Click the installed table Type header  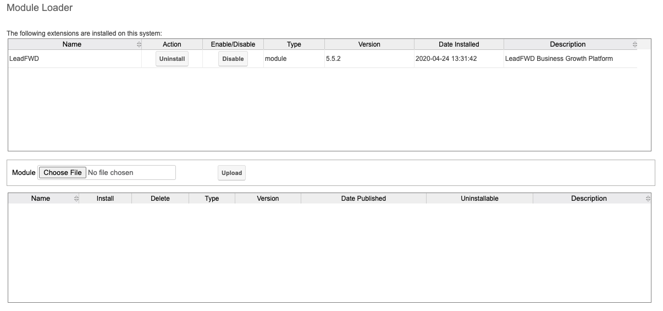[294, 44]
